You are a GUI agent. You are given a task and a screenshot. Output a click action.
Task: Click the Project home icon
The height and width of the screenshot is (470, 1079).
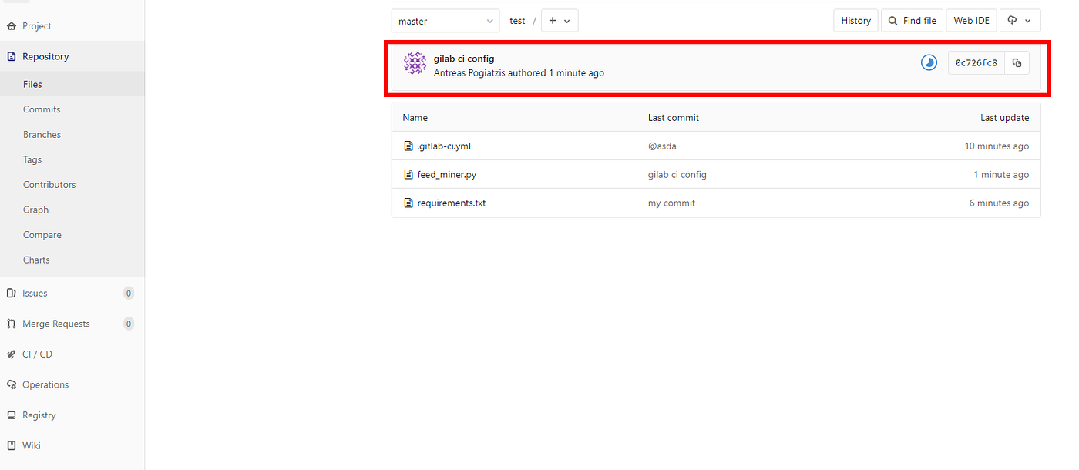pos(11,25)
